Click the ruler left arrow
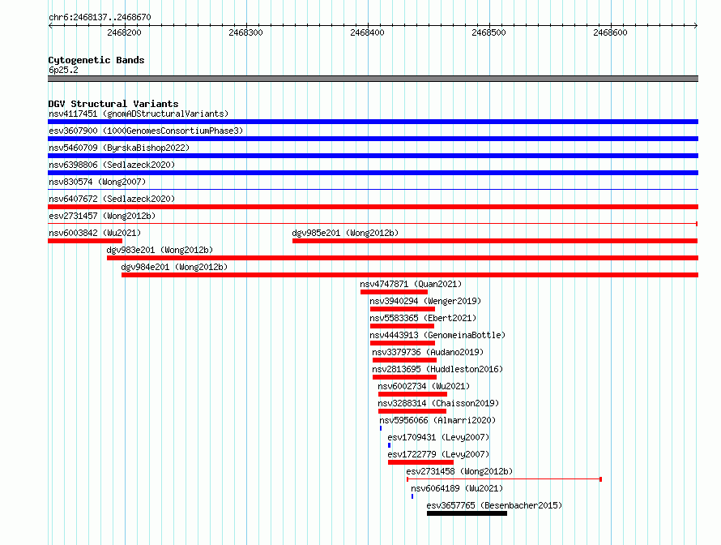This screenshot has height=545, width=721. (x=50, y=25)
